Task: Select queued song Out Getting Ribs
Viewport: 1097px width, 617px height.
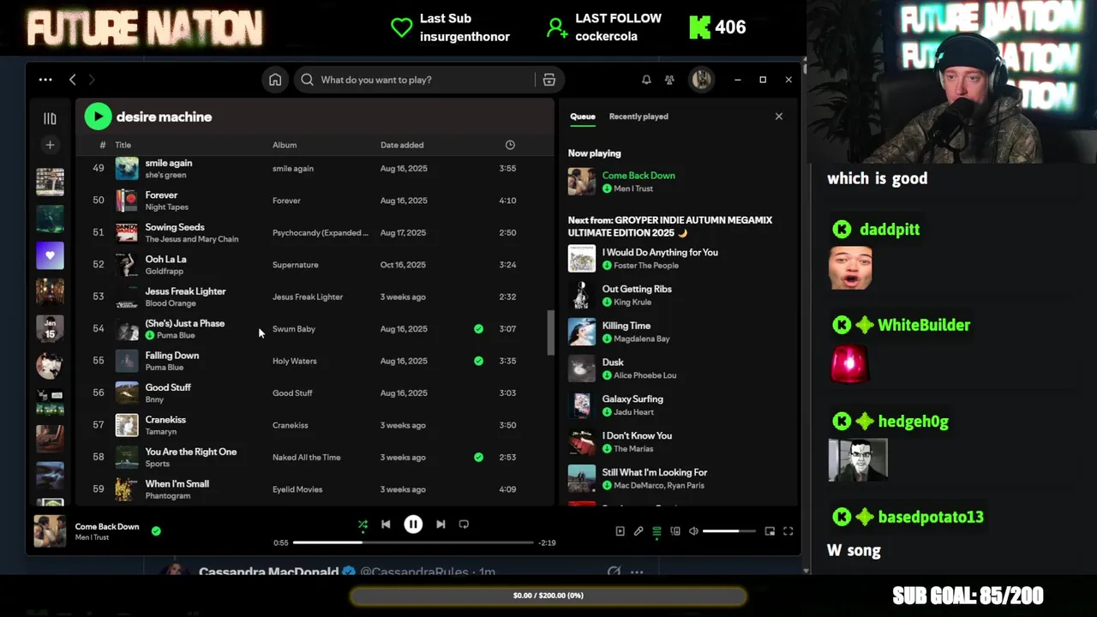Action: coord(677,296)
